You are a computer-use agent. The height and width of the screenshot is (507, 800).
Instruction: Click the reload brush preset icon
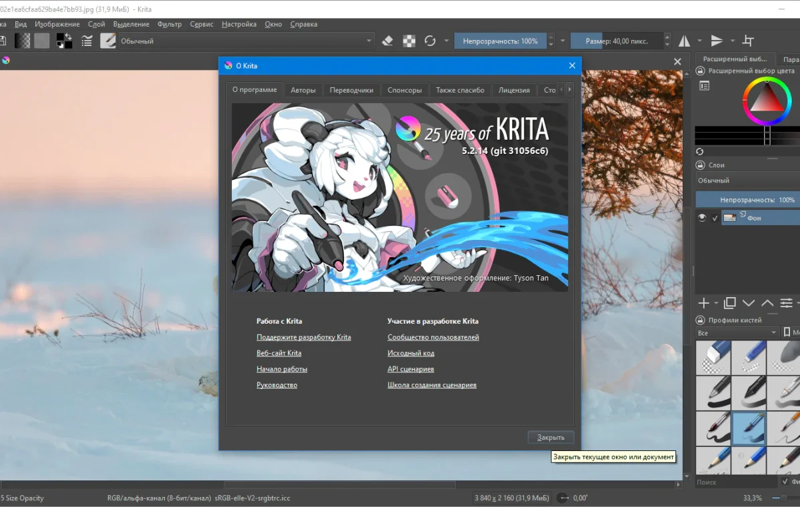point(430,41)
